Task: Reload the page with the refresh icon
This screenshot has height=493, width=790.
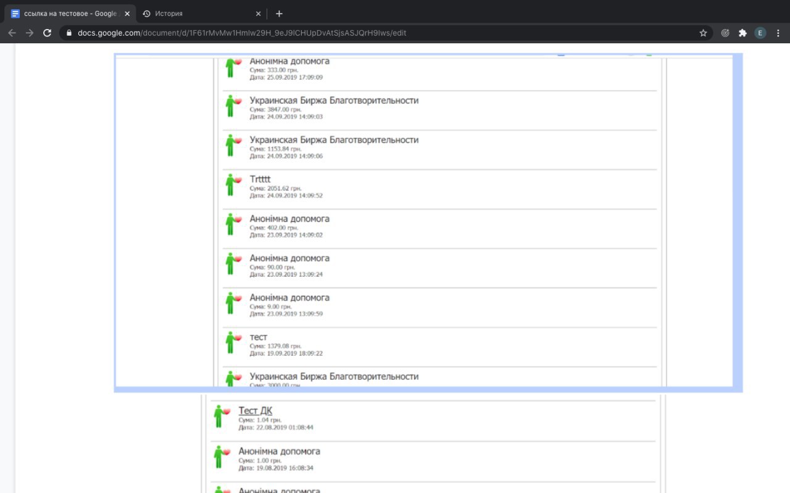Action: coord(48,33)
